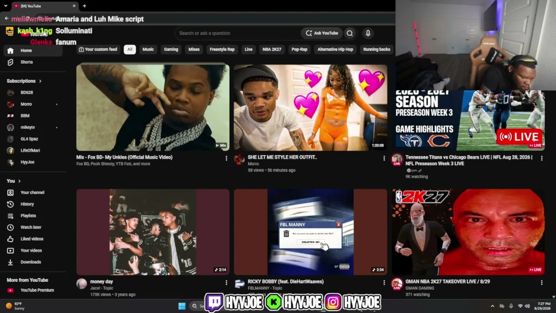The width and height of the screenshot is (556, 313).
Task: Open the Watch later list
Action: tap(33, 227)
